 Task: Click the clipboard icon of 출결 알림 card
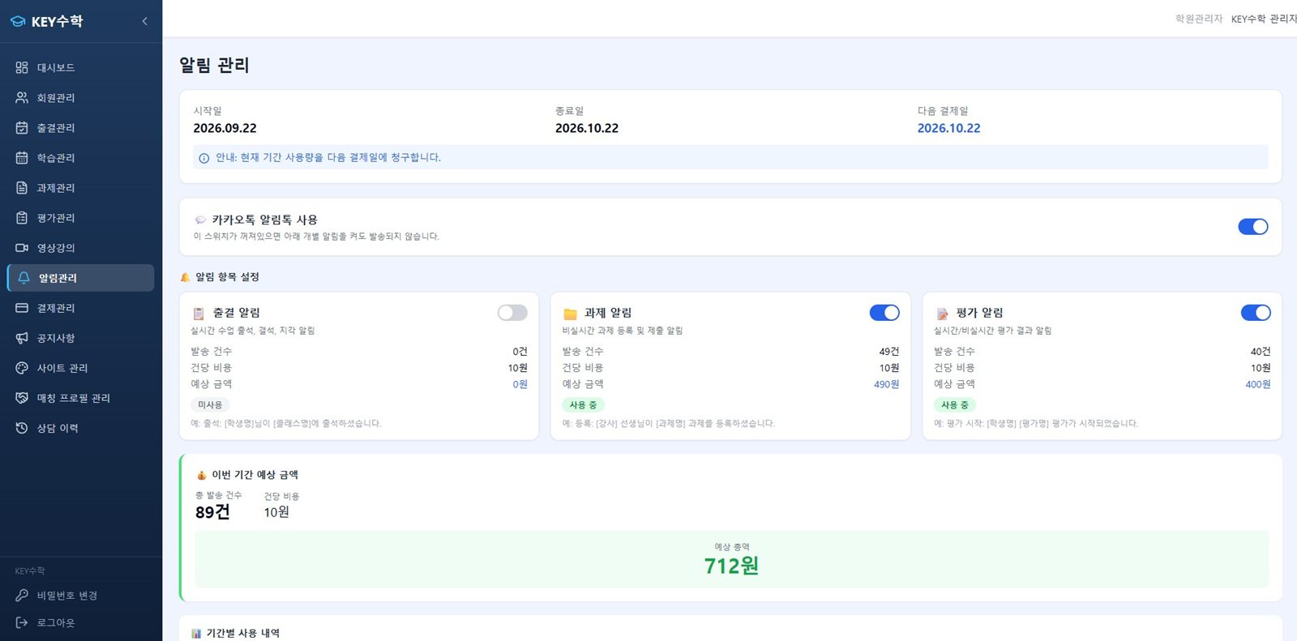199,314
